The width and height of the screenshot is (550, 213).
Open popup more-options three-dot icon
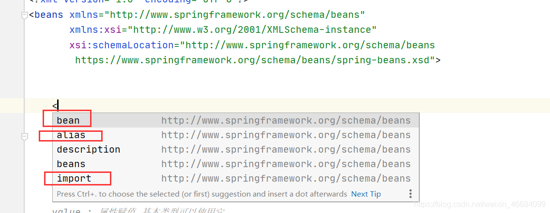tap(410, 194)
